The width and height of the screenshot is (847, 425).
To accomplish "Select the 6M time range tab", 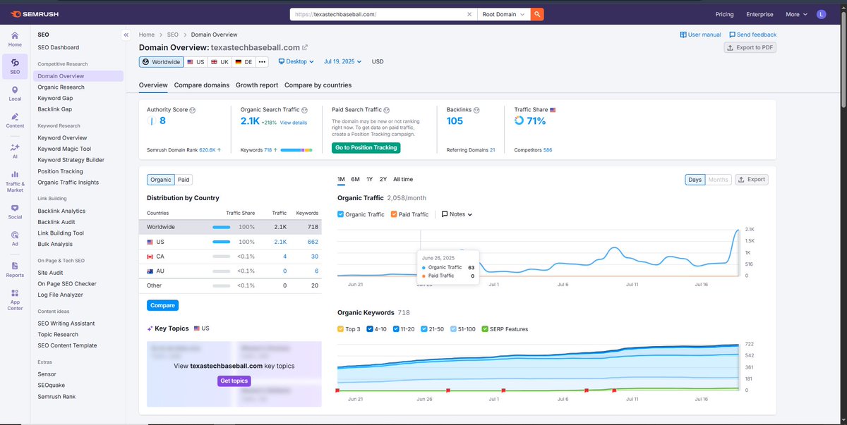I will coord(355,180).
